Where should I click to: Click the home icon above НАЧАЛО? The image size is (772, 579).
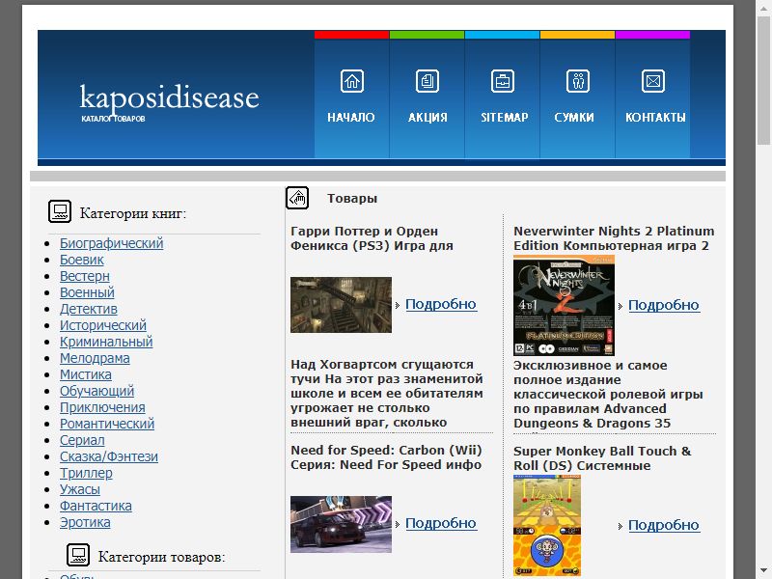coord(351,81)
